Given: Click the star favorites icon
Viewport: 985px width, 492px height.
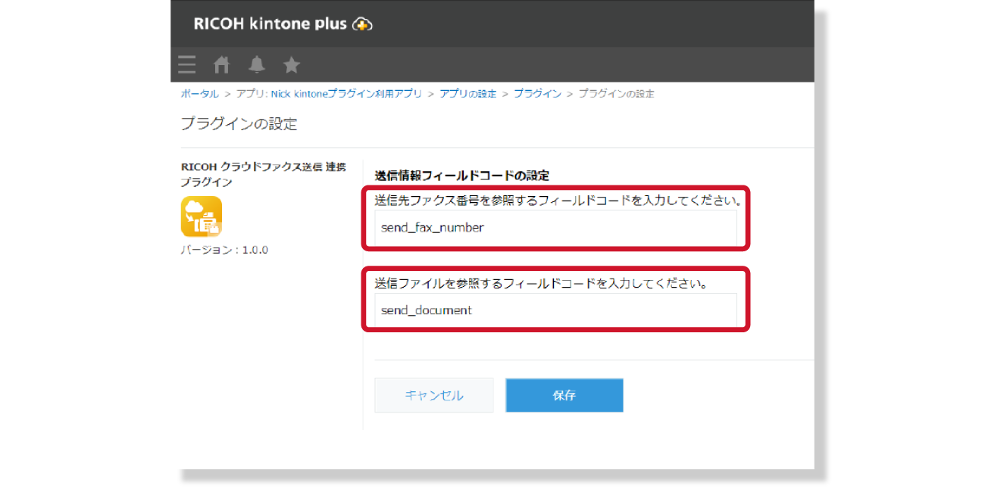Looking at the screenshot, I should click(292, 64).
